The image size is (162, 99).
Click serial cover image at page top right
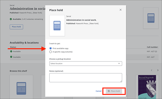(x=151, y=18)
